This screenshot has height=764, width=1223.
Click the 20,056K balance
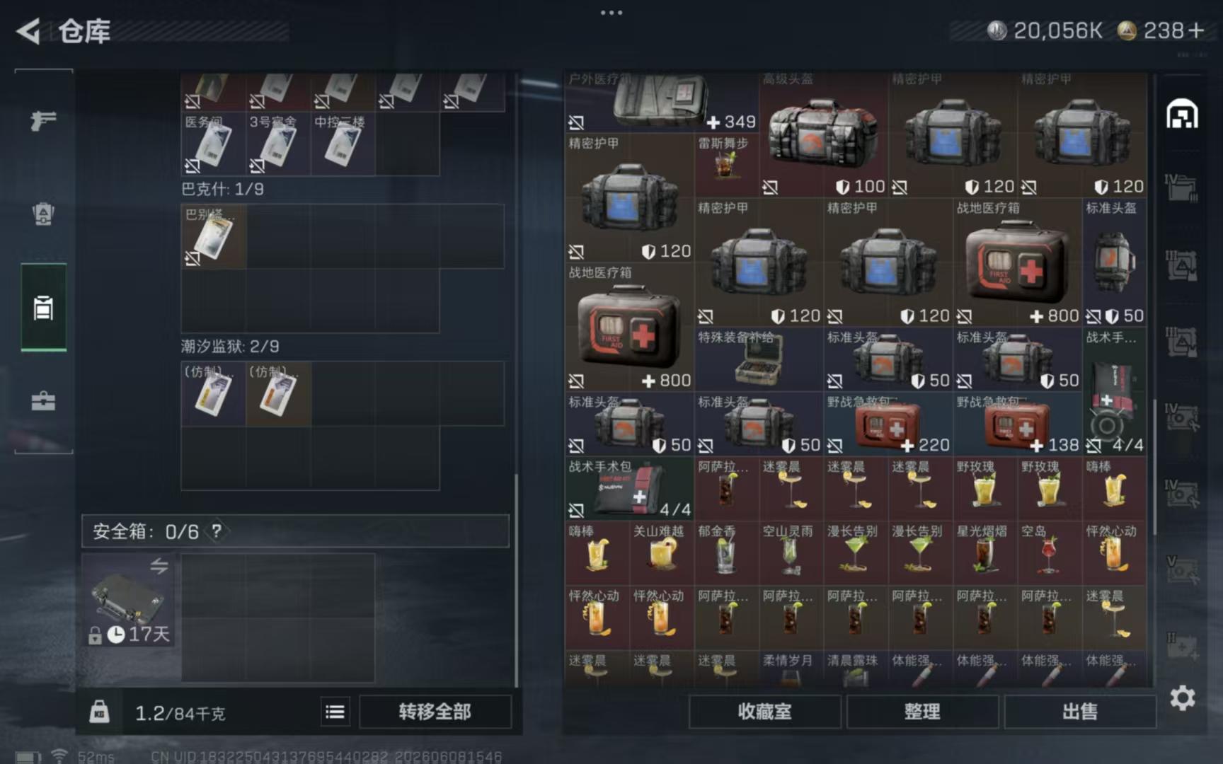[x=1057, y=30]
